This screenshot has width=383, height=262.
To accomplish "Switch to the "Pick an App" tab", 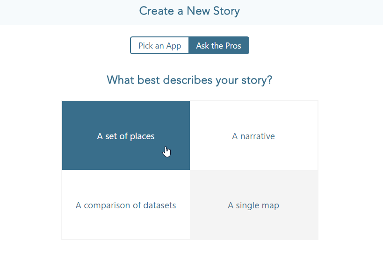I will [x=160, y=46].
